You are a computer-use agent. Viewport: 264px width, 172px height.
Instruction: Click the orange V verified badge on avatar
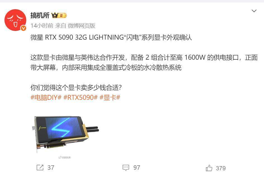pyautogui.click(x=23, y=28)
